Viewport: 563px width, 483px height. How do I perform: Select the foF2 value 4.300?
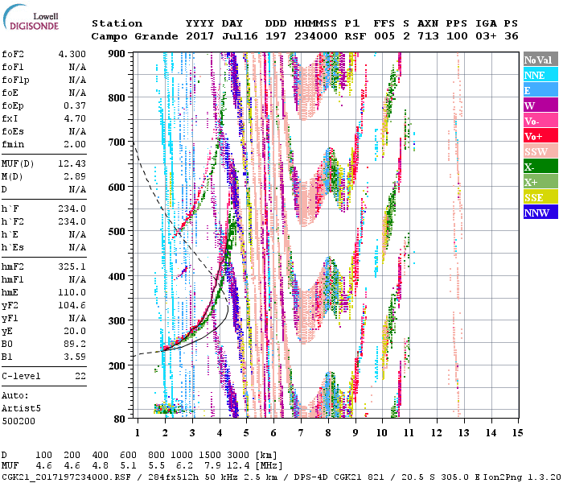point(72,53)
